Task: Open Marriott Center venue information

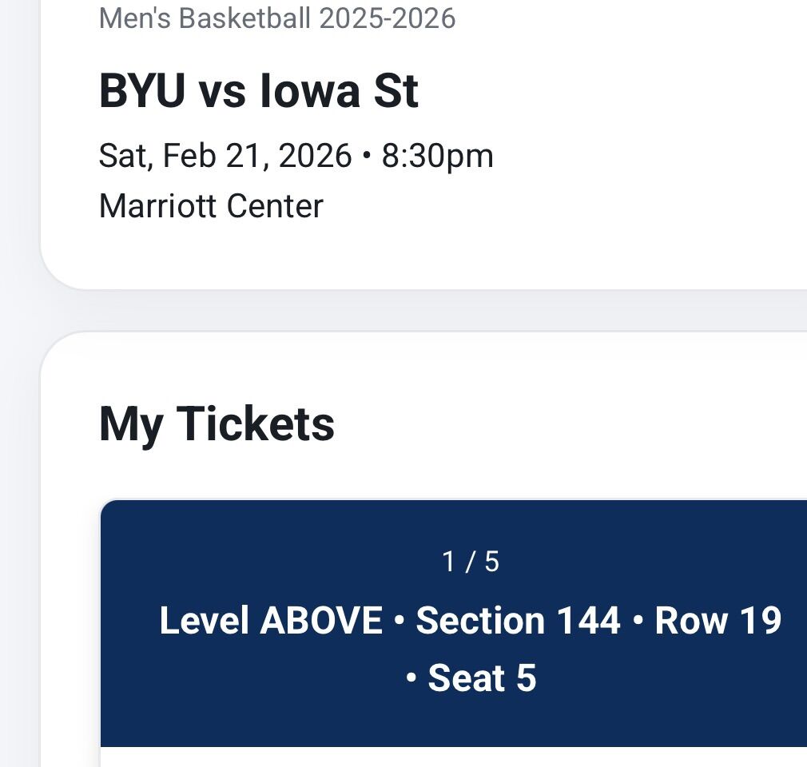Action: tap(210, 205)
